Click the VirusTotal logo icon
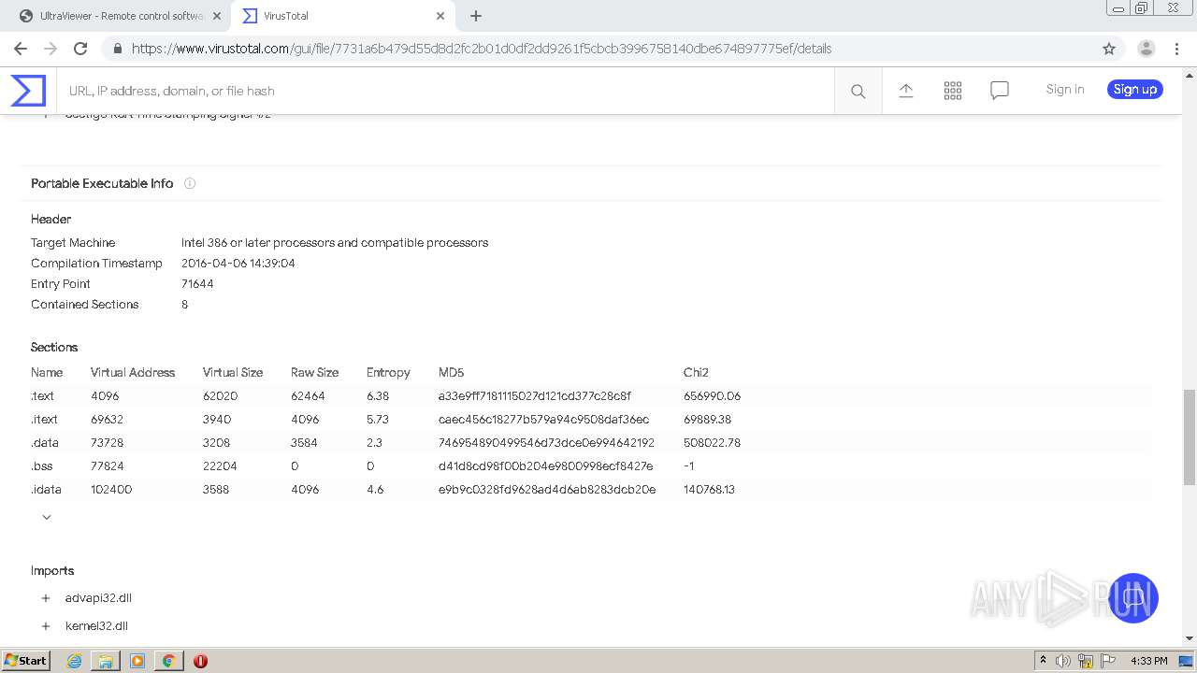This screenshot has width=1197, height=673. point(28,91)
